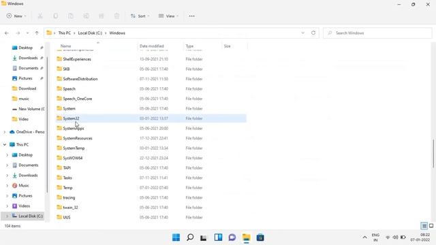Expand address bar history dropdown
This screenshot has height=245, width=436.
pos(302,33)
